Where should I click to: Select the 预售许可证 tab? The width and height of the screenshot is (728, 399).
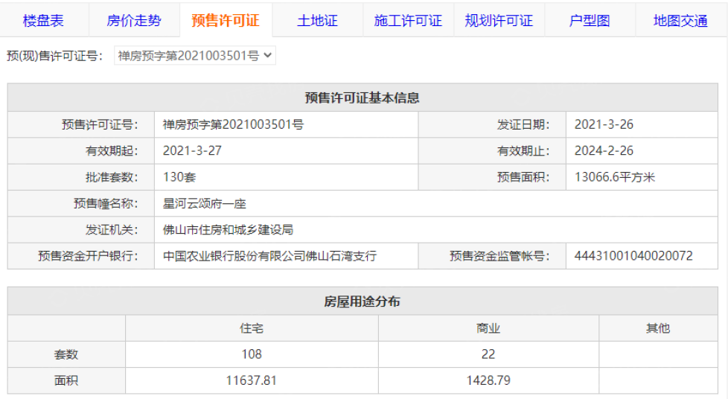point(226,21)
